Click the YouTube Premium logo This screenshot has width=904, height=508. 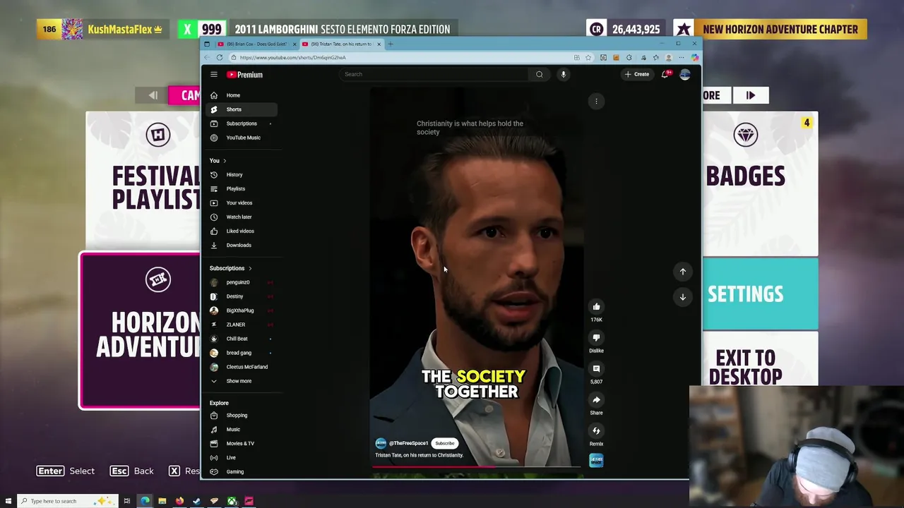click(x=244, y=74)
